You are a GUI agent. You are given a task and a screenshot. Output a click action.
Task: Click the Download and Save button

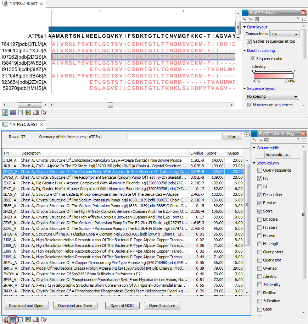pos(75,305)
